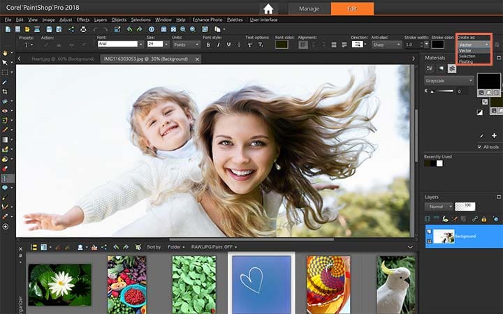The image size is (503, 314).
Task: Select the Pan hand tool
Action: 5,53
